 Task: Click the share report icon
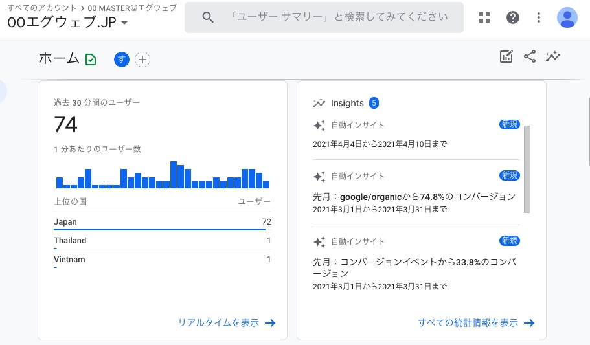[x=530, y=57]
